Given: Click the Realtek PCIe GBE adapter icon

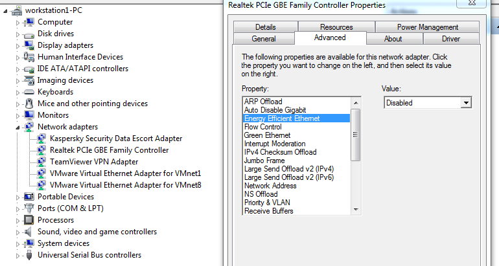Looking at the screenshot, I should (41, 150).
